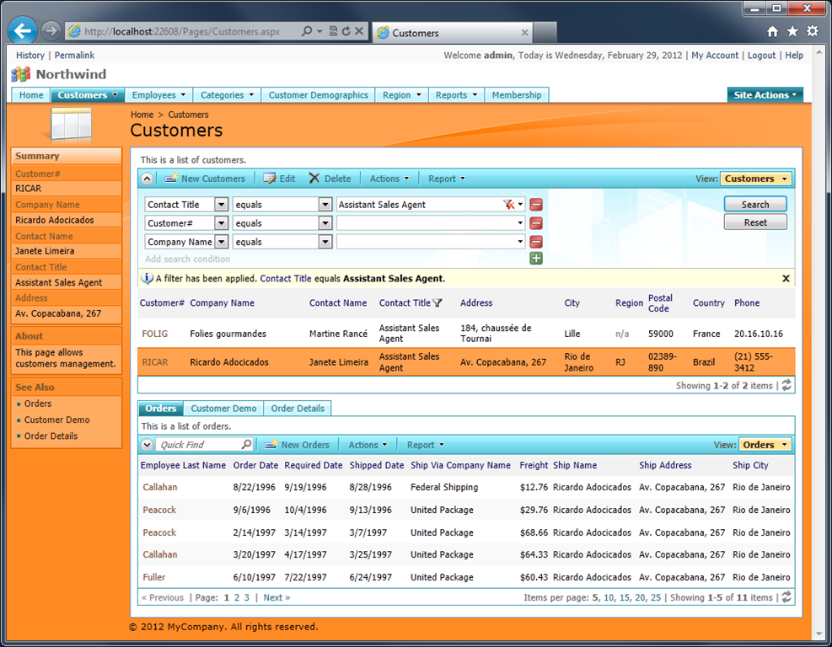The width and height of the screenshot is (832, 647).
Task: Close the Customers browser tab
Action: pos(524,33)
